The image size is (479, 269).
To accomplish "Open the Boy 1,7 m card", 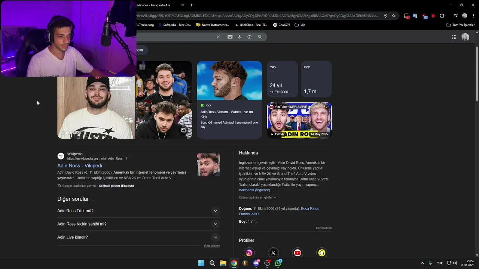I will pos(316,79).
